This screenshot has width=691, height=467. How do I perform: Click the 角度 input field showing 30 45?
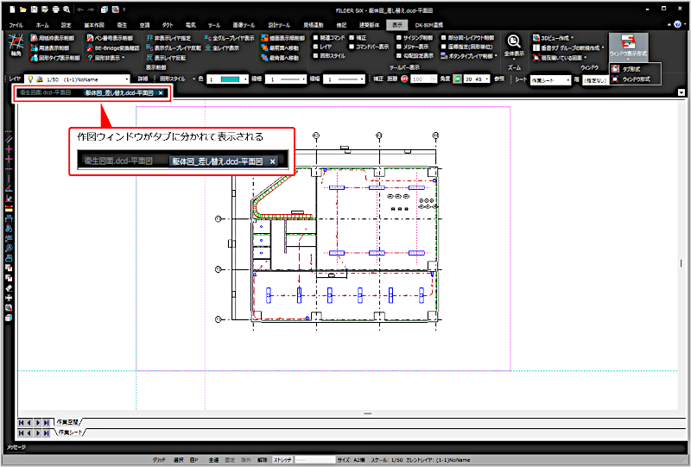[472, 79]
